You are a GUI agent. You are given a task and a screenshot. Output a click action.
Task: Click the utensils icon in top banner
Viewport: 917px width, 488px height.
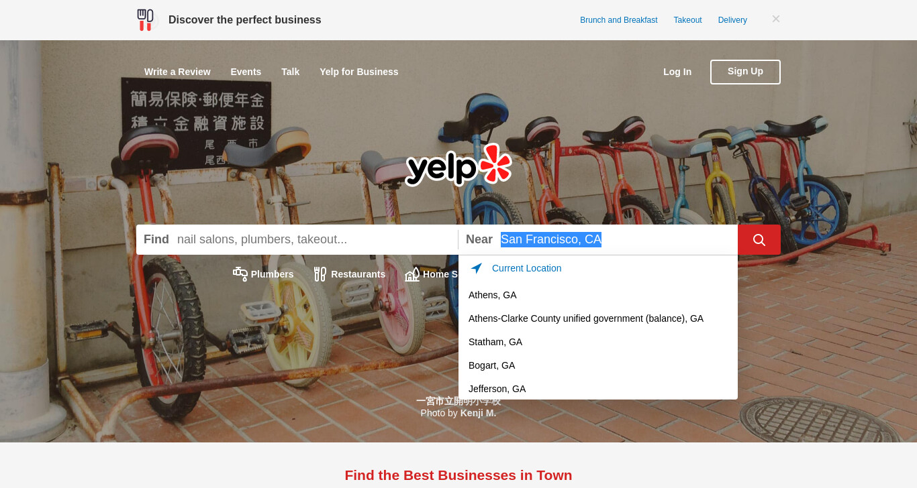click(145, 19)
